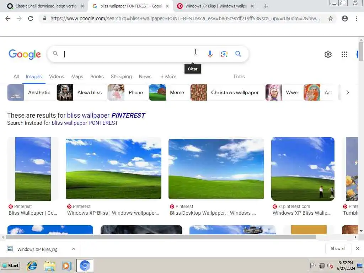The image size is (364, 273).
Task: Click the Show desktop tray button
Action: [x=360, y=266]
